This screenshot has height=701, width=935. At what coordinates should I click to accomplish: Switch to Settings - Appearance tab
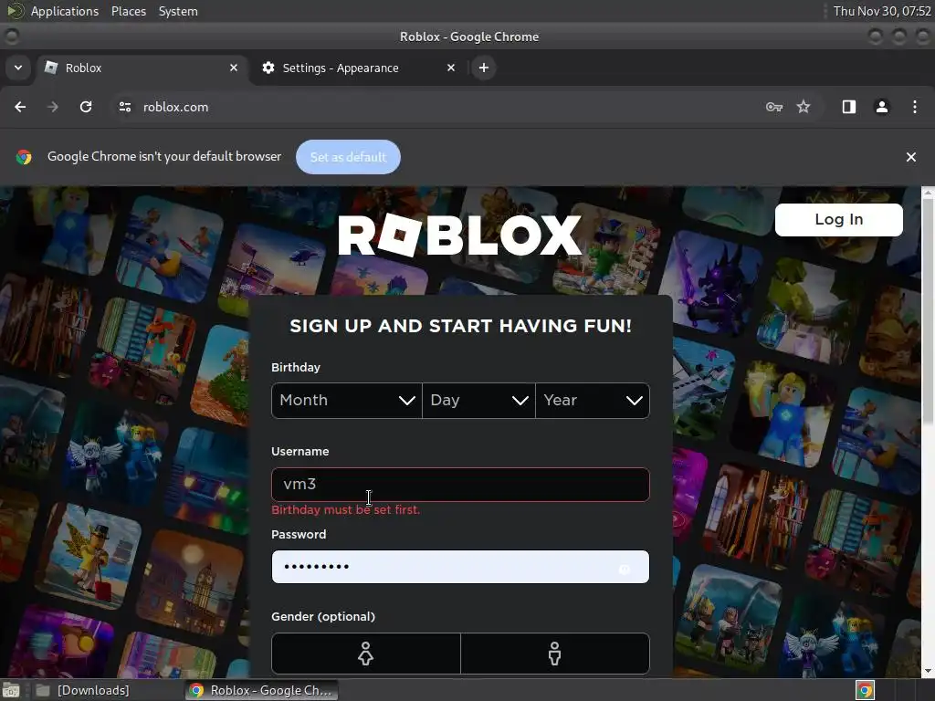point(358,68)
